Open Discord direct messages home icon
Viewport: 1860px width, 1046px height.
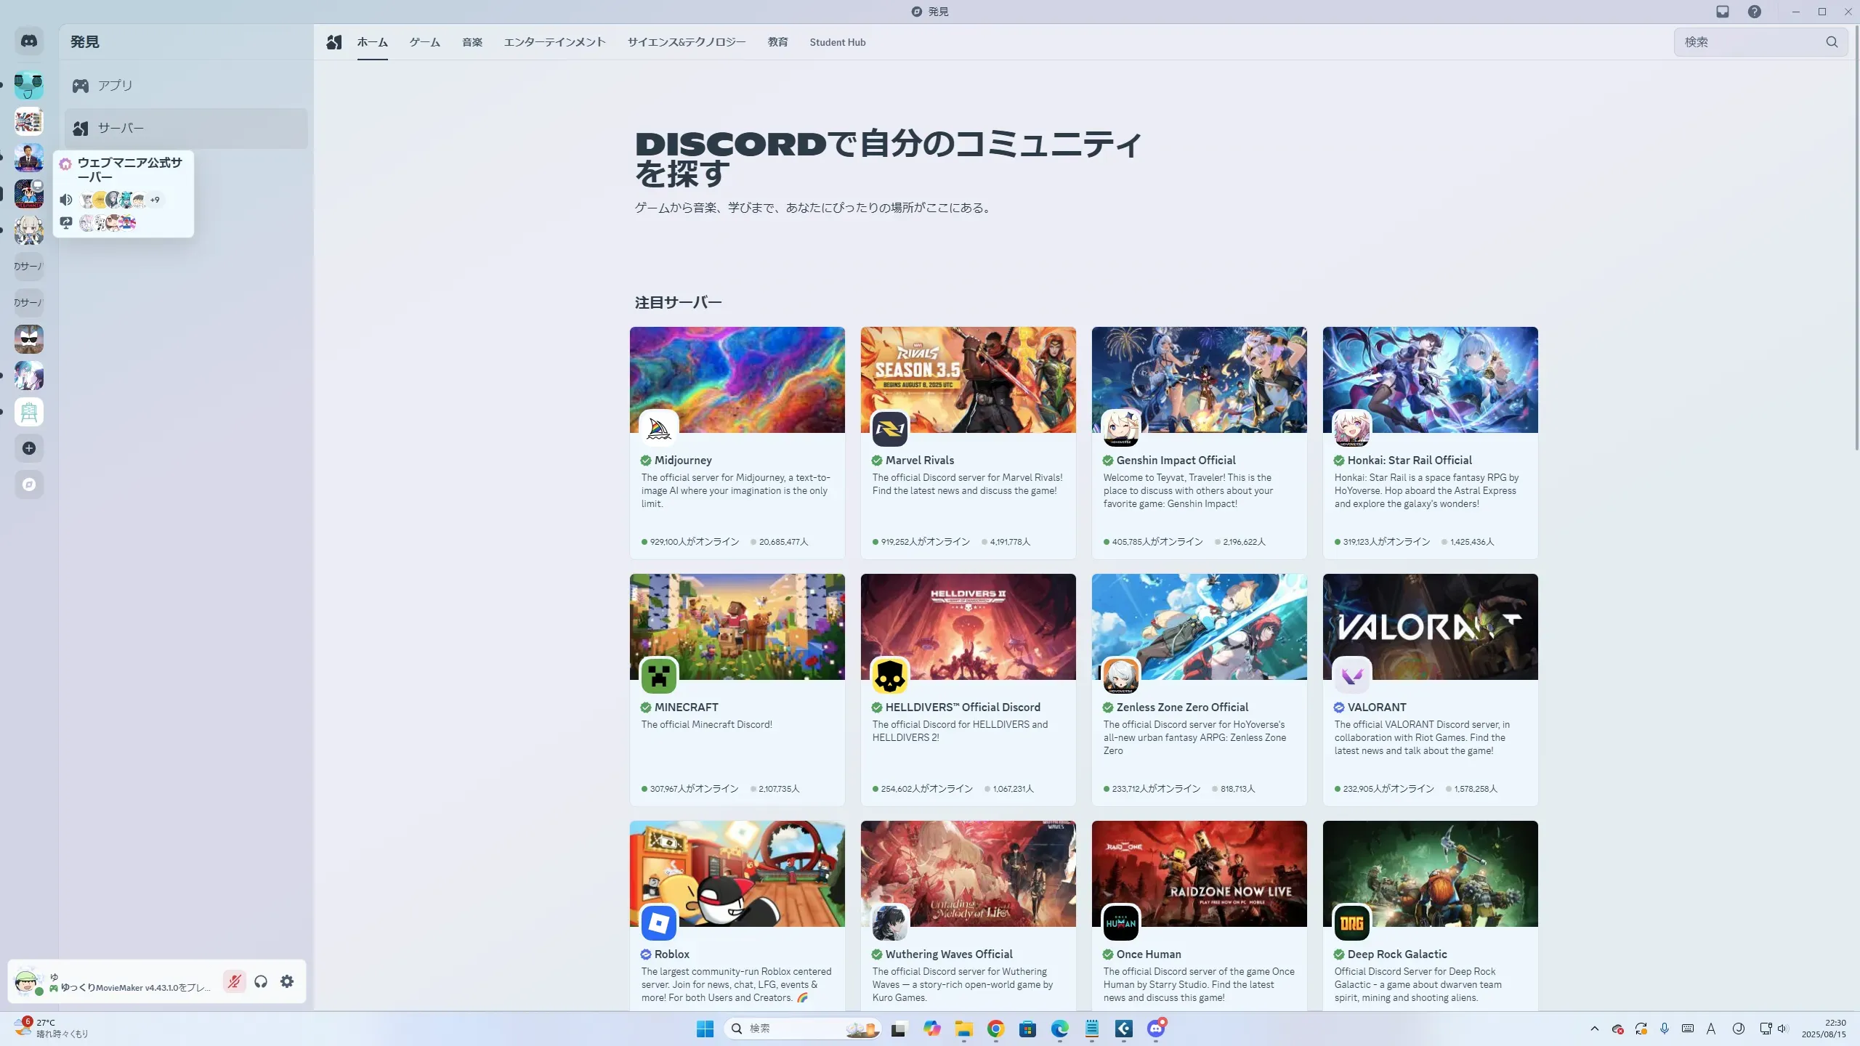pyautogui.click(x=29, y=41)
